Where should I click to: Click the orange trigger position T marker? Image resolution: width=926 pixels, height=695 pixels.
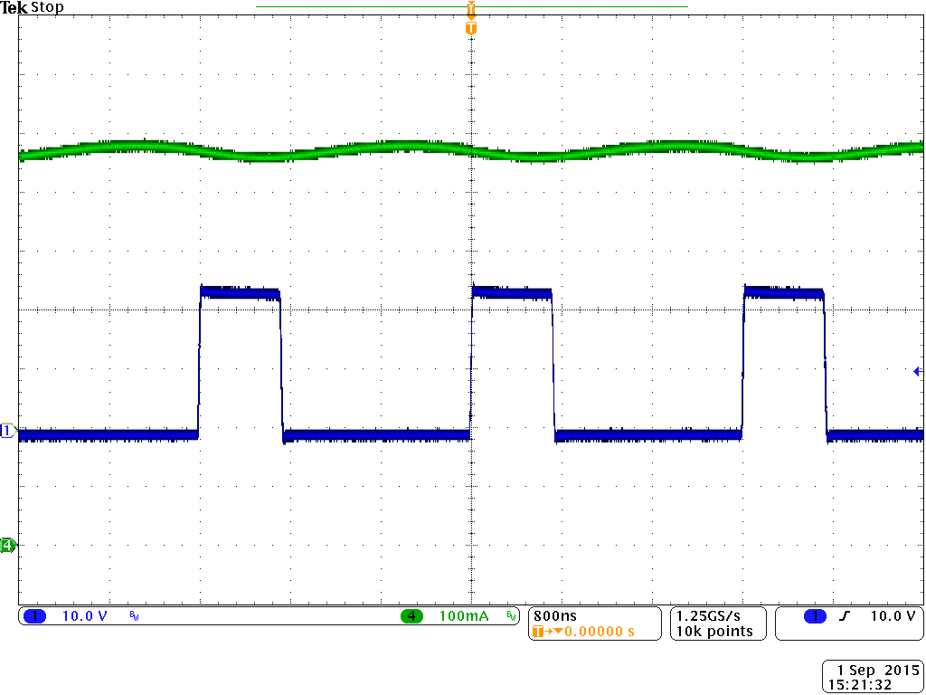[x=469, y=27]
